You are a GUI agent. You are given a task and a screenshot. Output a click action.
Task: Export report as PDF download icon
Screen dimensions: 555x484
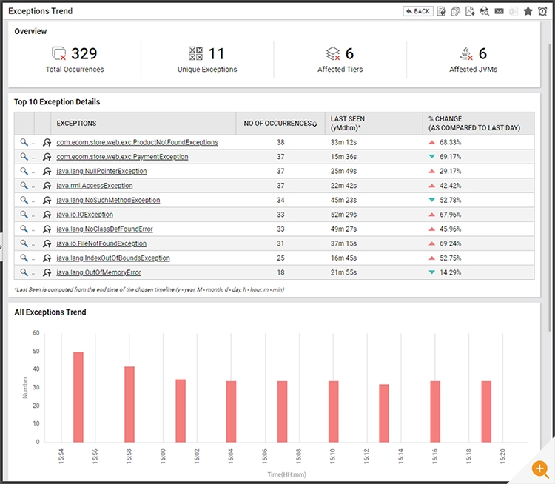pos(470,11)
